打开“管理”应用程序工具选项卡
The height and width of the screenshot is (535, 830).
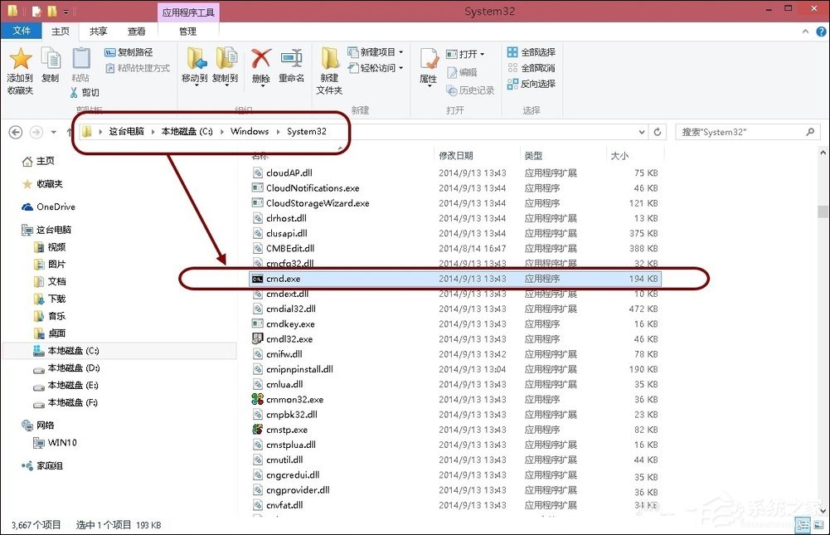(x=187, y=31)
